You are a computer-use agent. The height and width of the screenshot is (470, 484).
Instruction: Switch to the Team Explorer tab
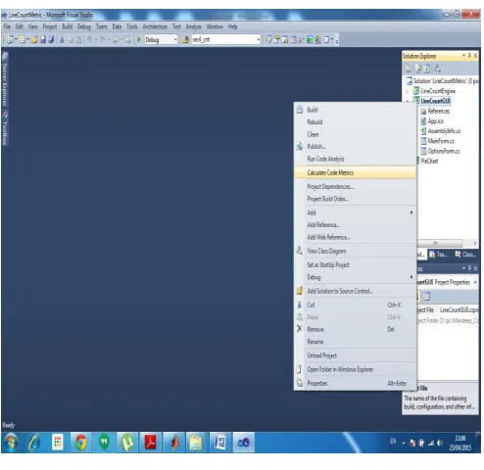pos(439,255)
